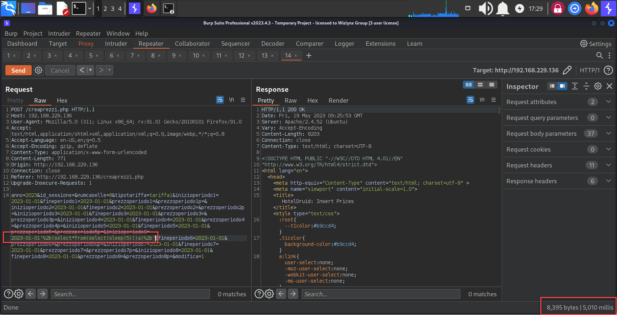Add a new Repeater tab
The image size is (617, 315).
pyautogui.click(x=308, y=55)
